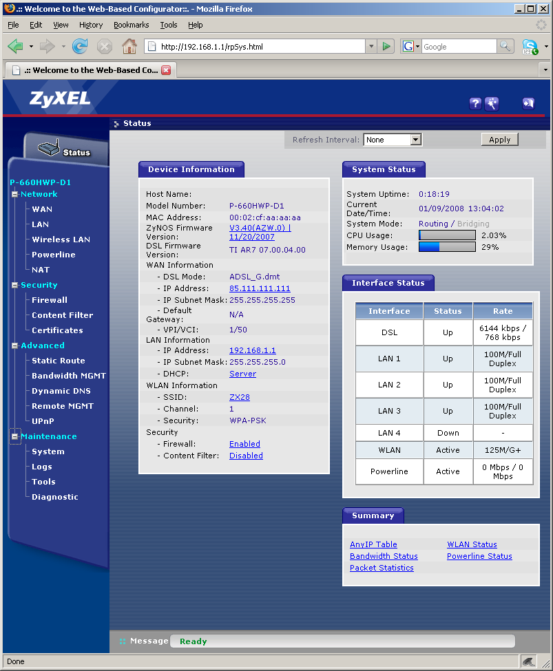This screenshot has height=671, width=553.
Task: Launch the ZyXEL Wizard icon
Action: pos(492,103)
